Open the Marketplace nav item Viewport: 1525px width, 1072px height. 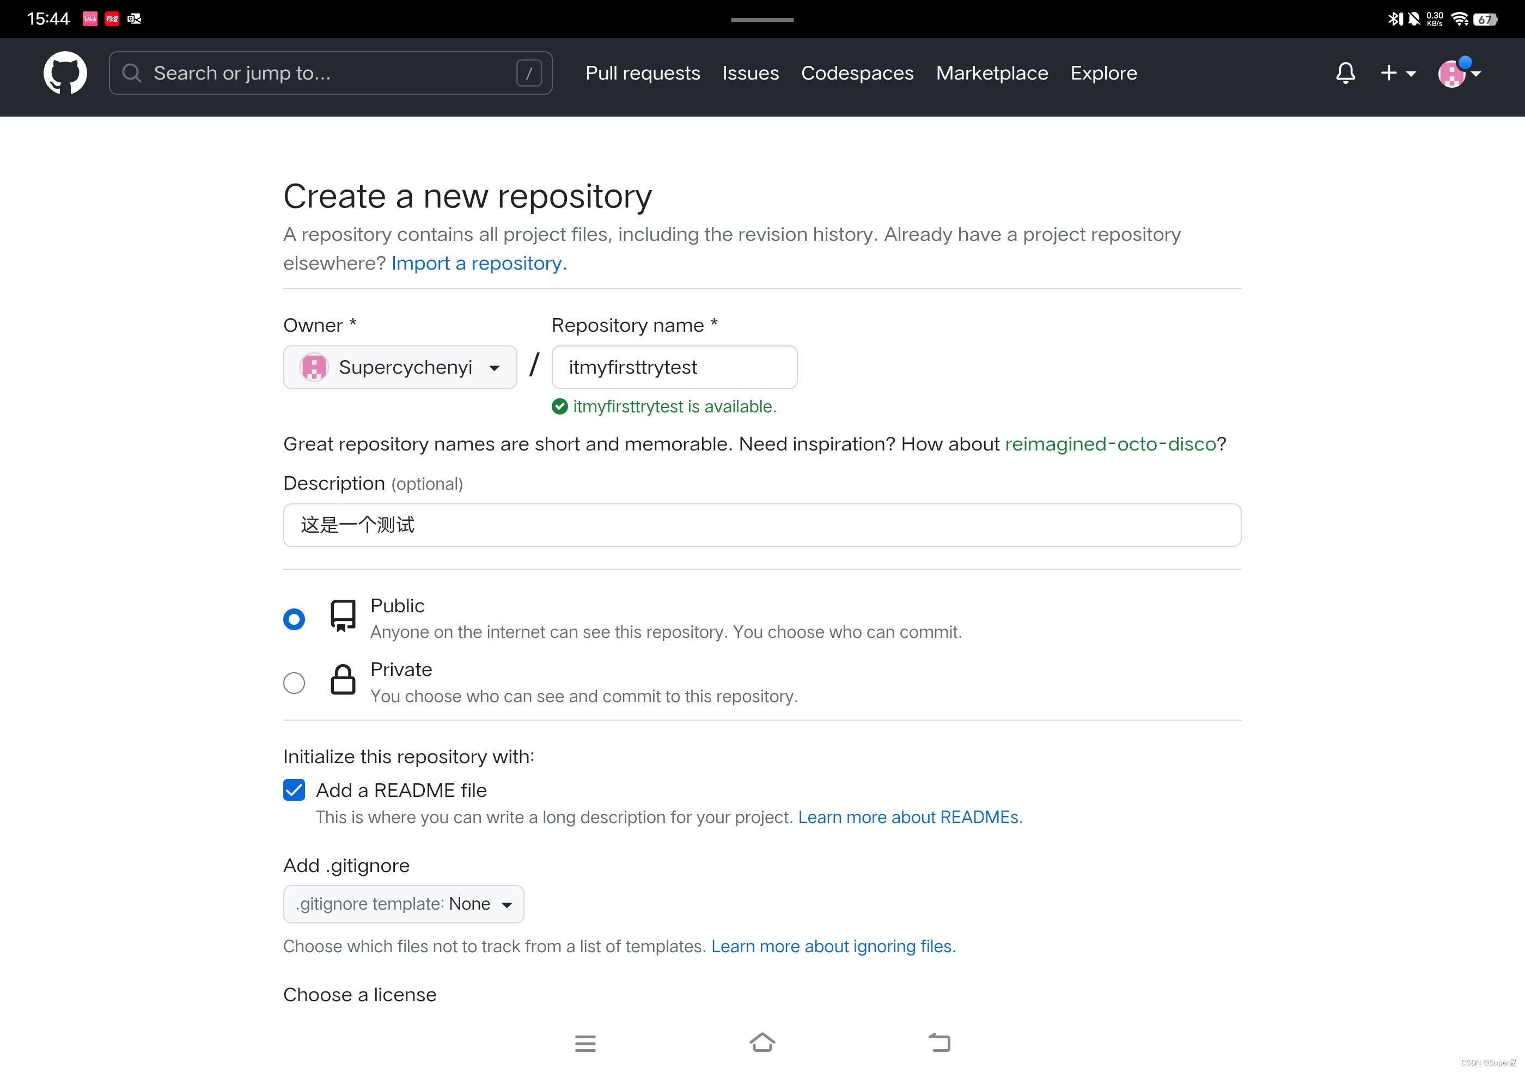[x=992, y=73]
